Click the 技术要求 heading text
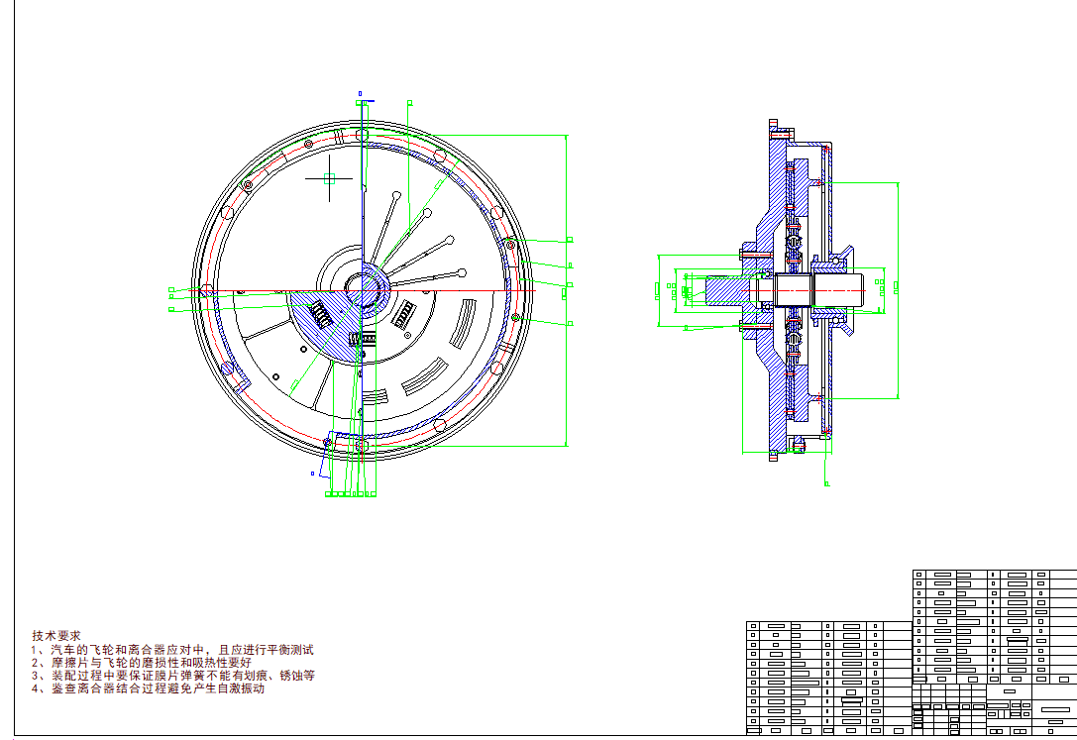 pos(56,635)
